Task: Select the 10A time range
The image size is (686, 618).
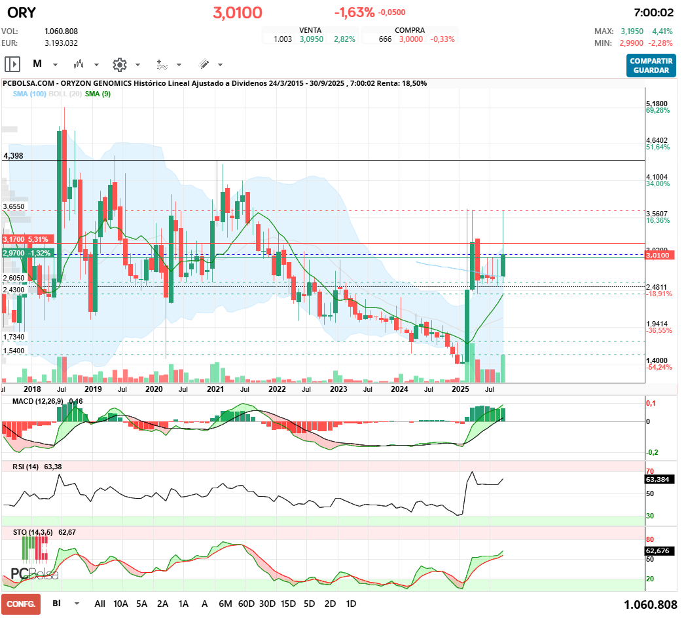Action: tap(120, 604)
